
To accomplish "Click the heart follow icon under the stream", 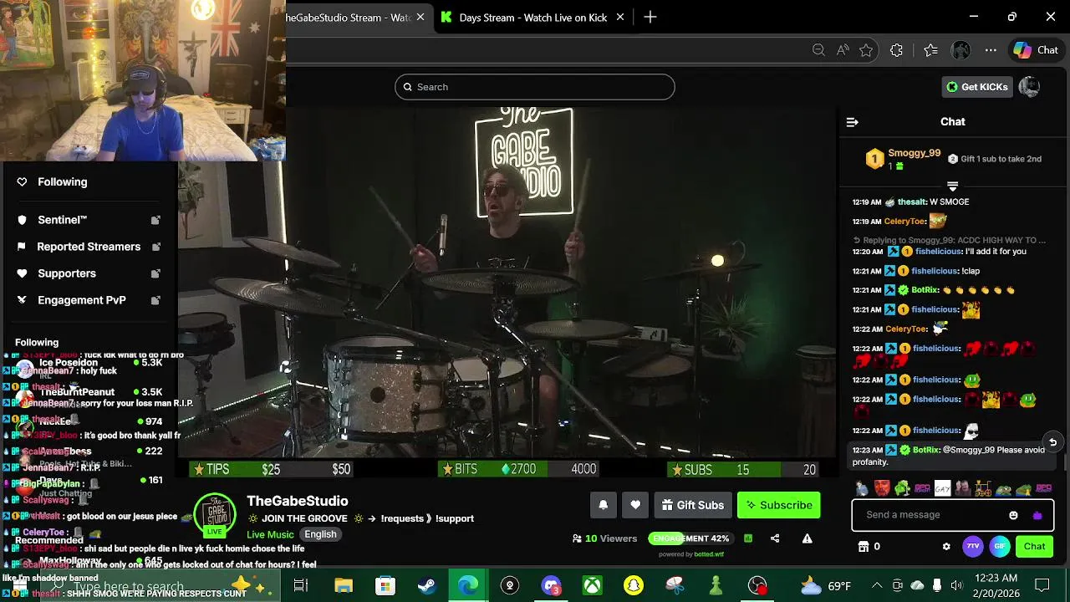I will pos(635,505).
